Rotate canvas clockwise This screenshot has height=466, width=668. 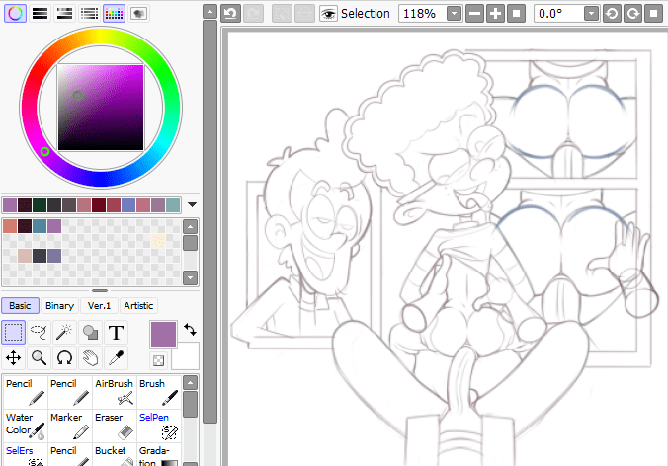point(632,14)
